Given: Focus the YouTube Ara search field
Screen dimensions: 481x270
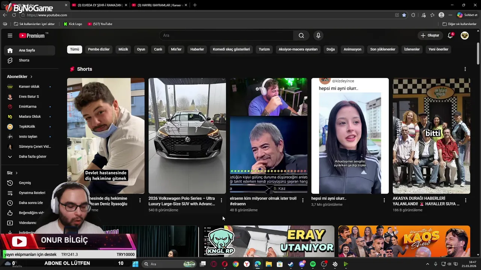Looking at the screenshot, I should click(x=227, y=36).
